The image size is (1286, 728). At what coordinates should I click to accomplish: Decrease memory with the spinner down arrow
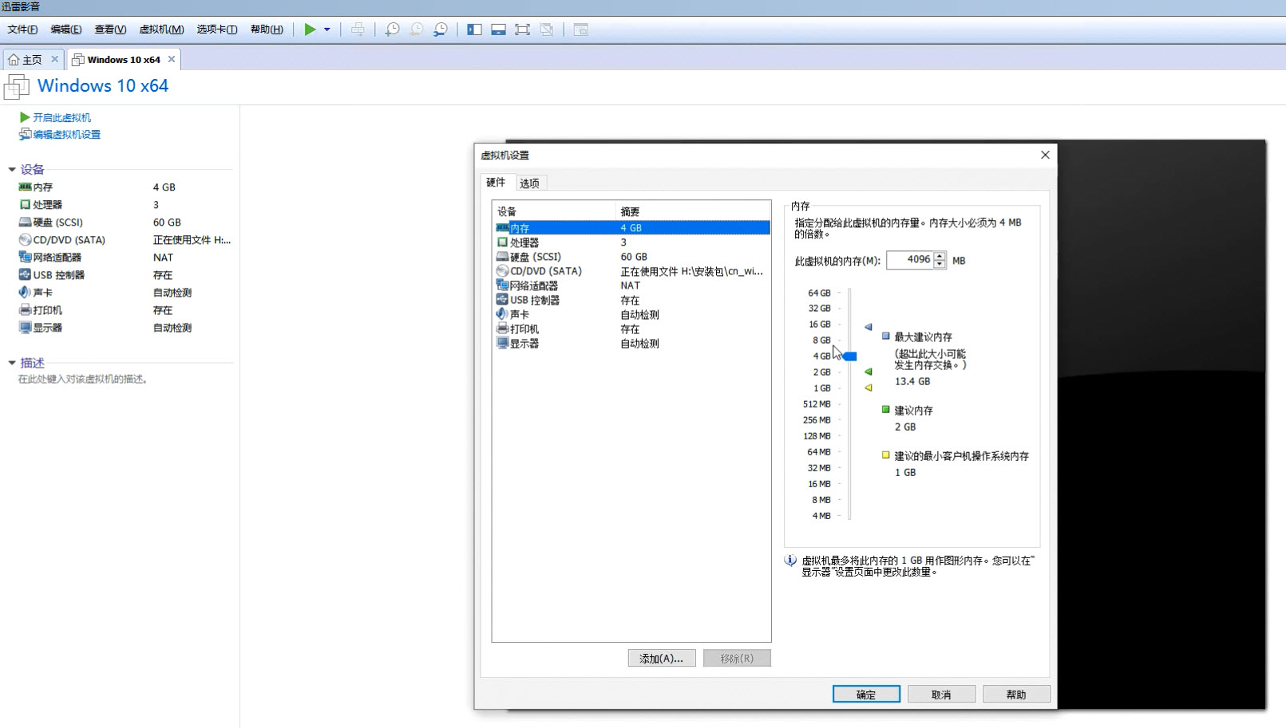pyautogui.click(x=940, y=265)
